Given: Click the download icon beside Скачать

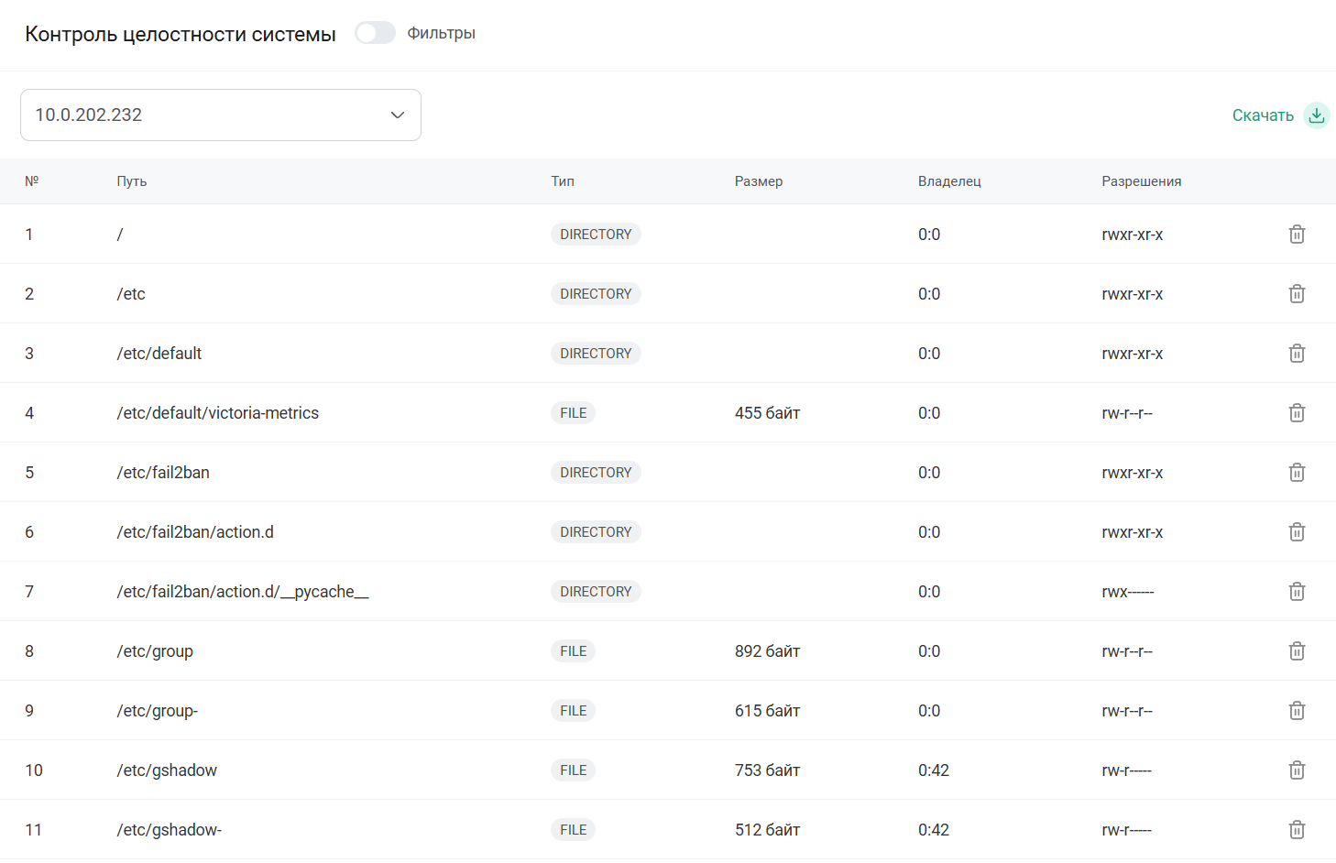Looking at the screenshot, I should tap(1316, 115).
